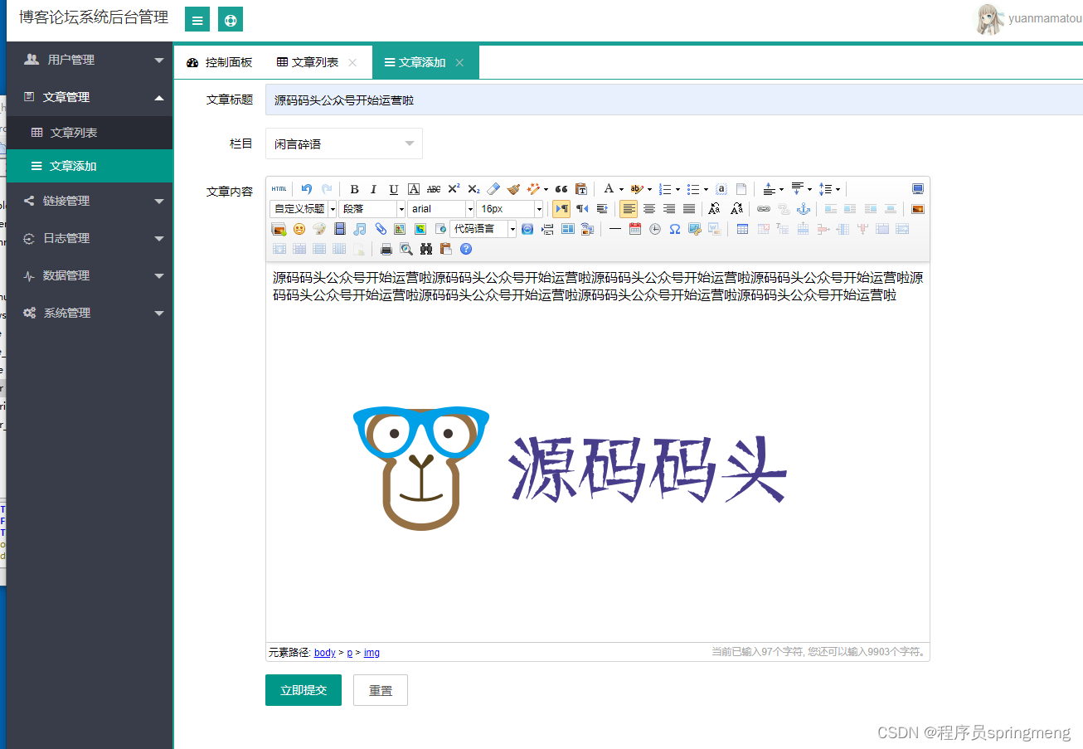This screenshot has width=1083, height=749.
Task: Open the emoticon picker
Action: 299,229
